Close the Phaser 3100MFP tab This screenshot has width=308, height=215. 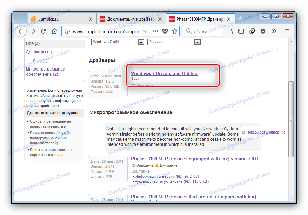click(229, 19)
